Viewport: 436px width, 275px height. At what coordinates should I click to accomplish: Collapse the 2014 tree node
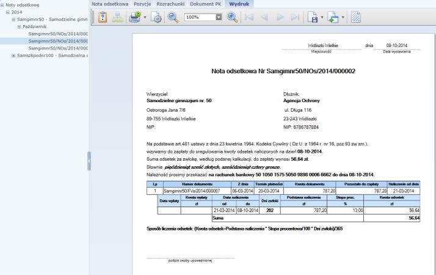[x=8, y=12]
